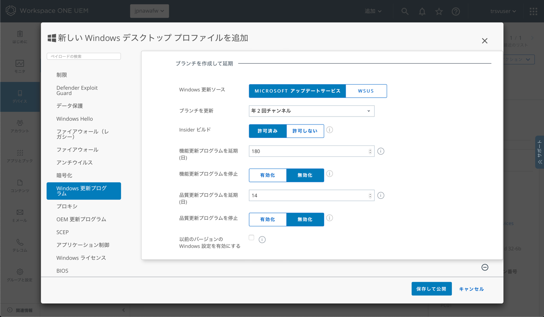Select データ保護 payload

point(70,106)
